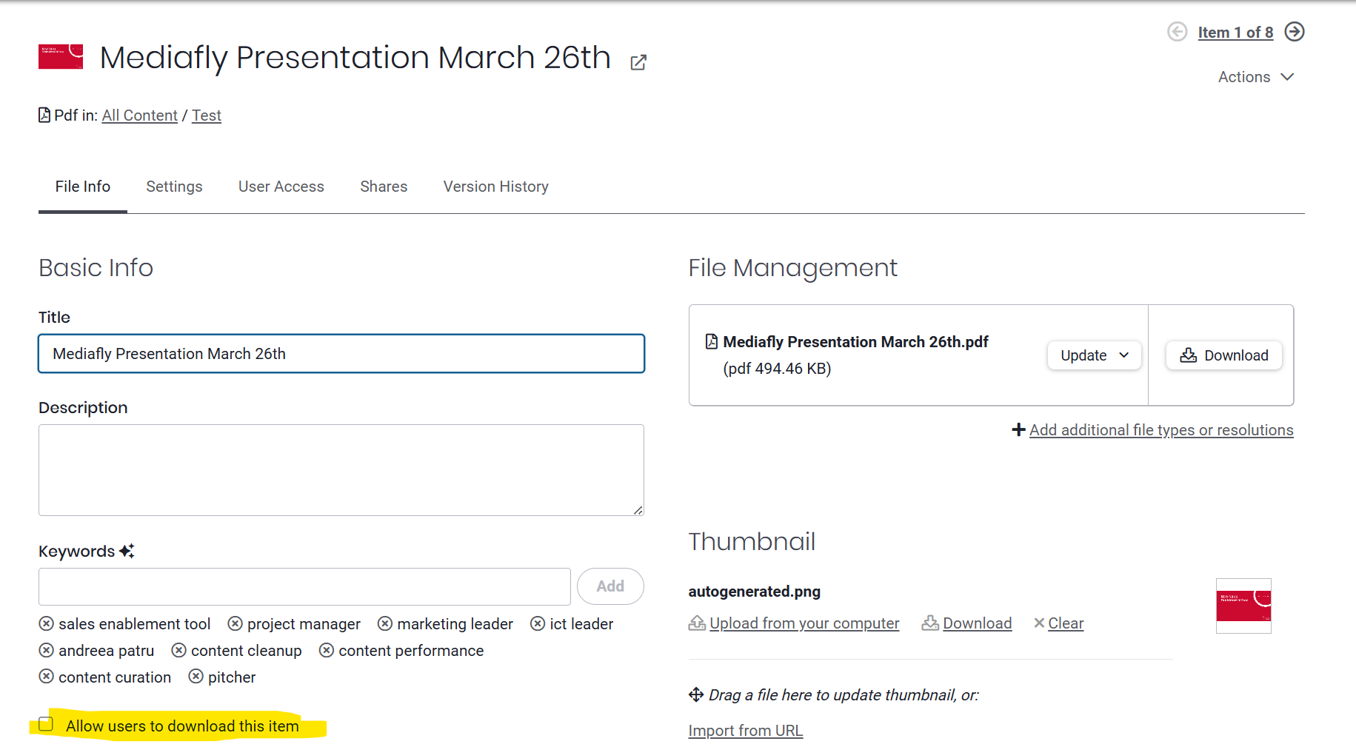This screenshot has width=1356, height=747.
Task: Open item in new window icon
Action: (638, 62)
